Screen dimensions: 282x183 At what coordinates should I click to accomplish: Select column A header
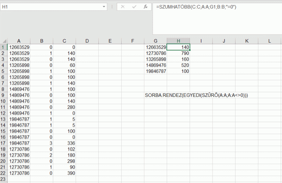click(19, 41)
